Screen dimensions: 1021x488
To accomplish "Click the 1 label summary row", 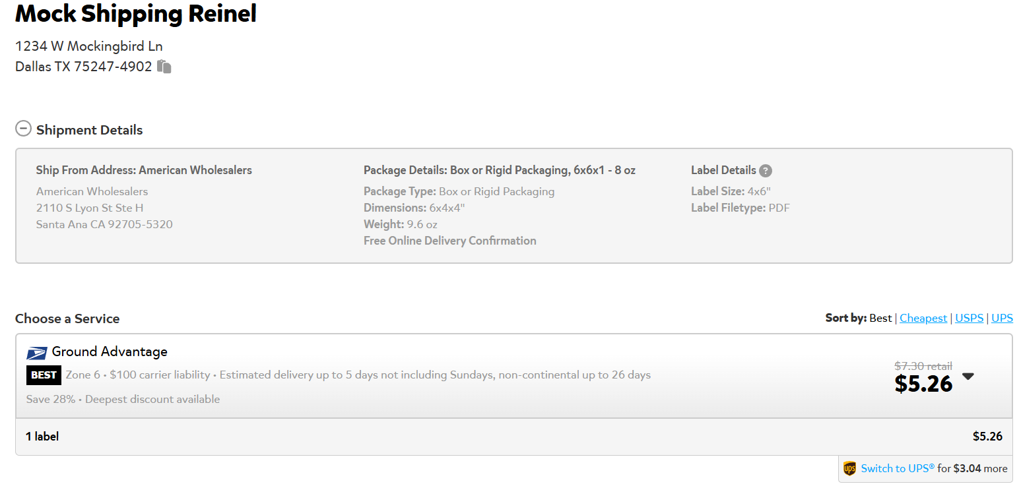I will click(513, 437).
